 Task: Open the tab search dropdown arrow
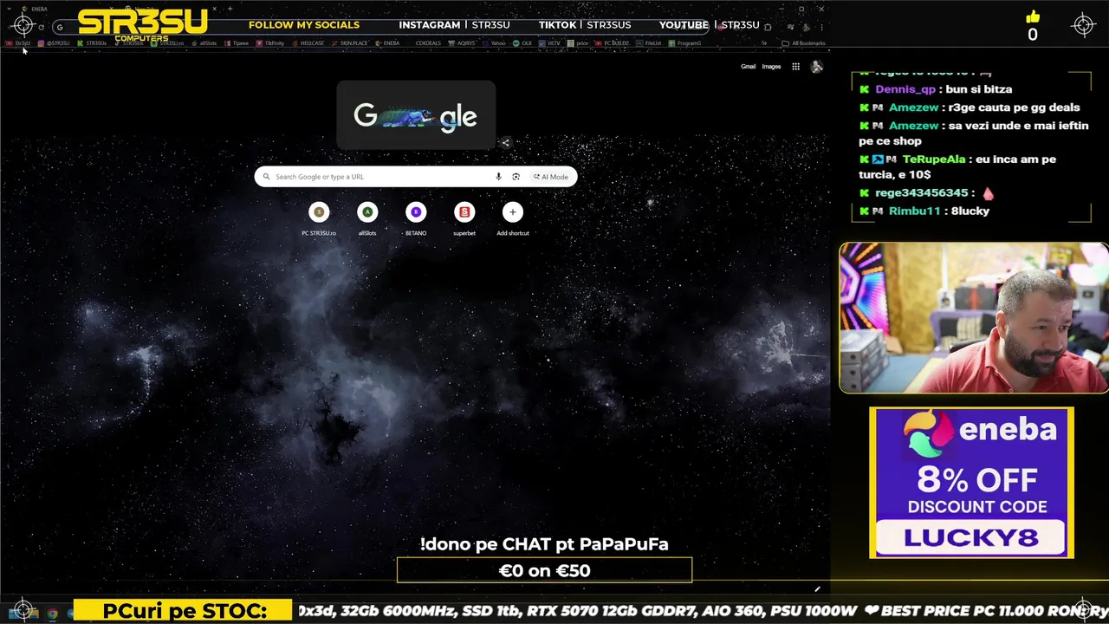click(9, 9)
